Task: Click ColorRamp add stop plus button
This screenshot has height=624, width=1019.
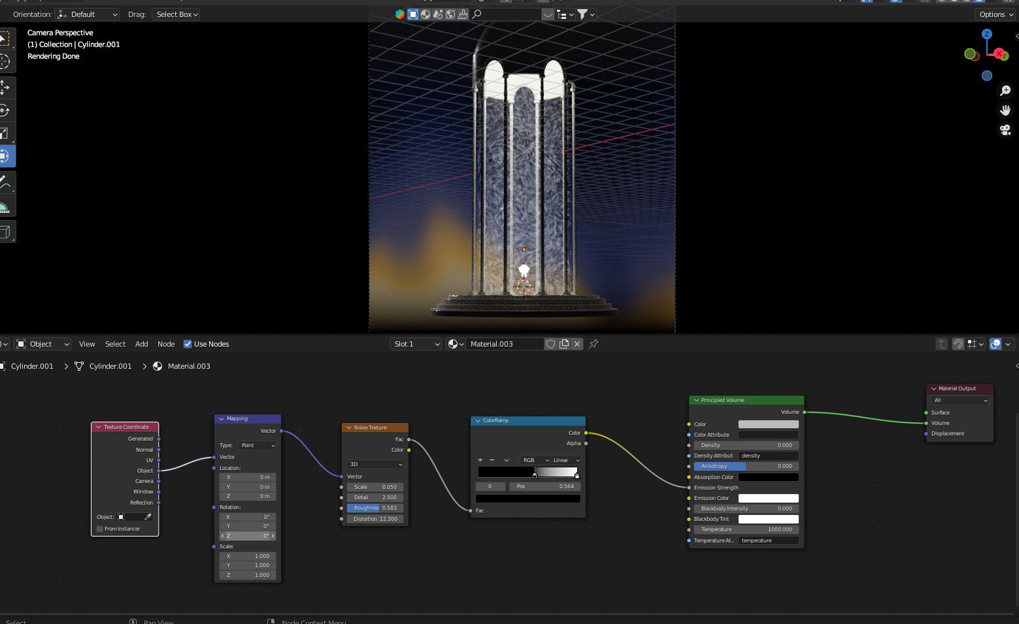Action: [480, 460]
